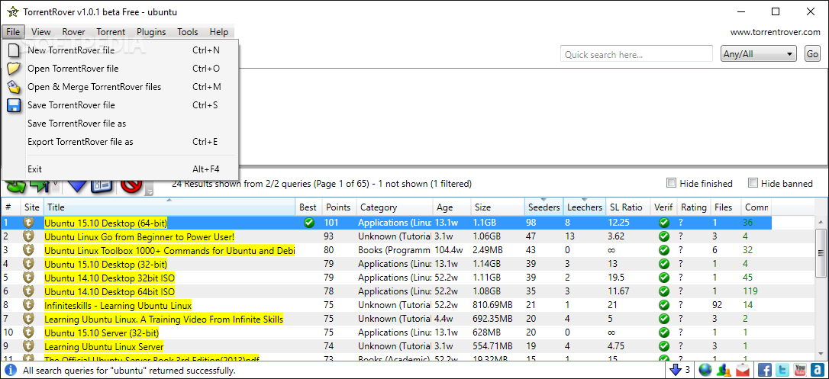Toggle the Hide banned checkbox

coord(753,183)
